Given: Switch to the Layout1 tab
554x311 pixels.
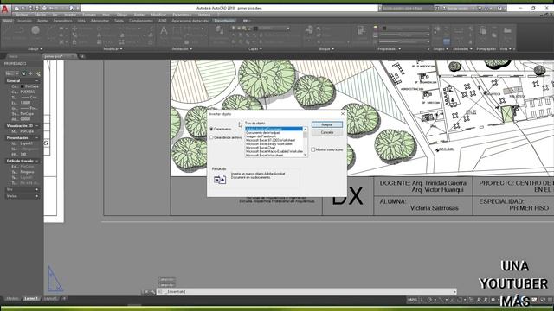Looking at the screenshot, I should click(31, 299).
